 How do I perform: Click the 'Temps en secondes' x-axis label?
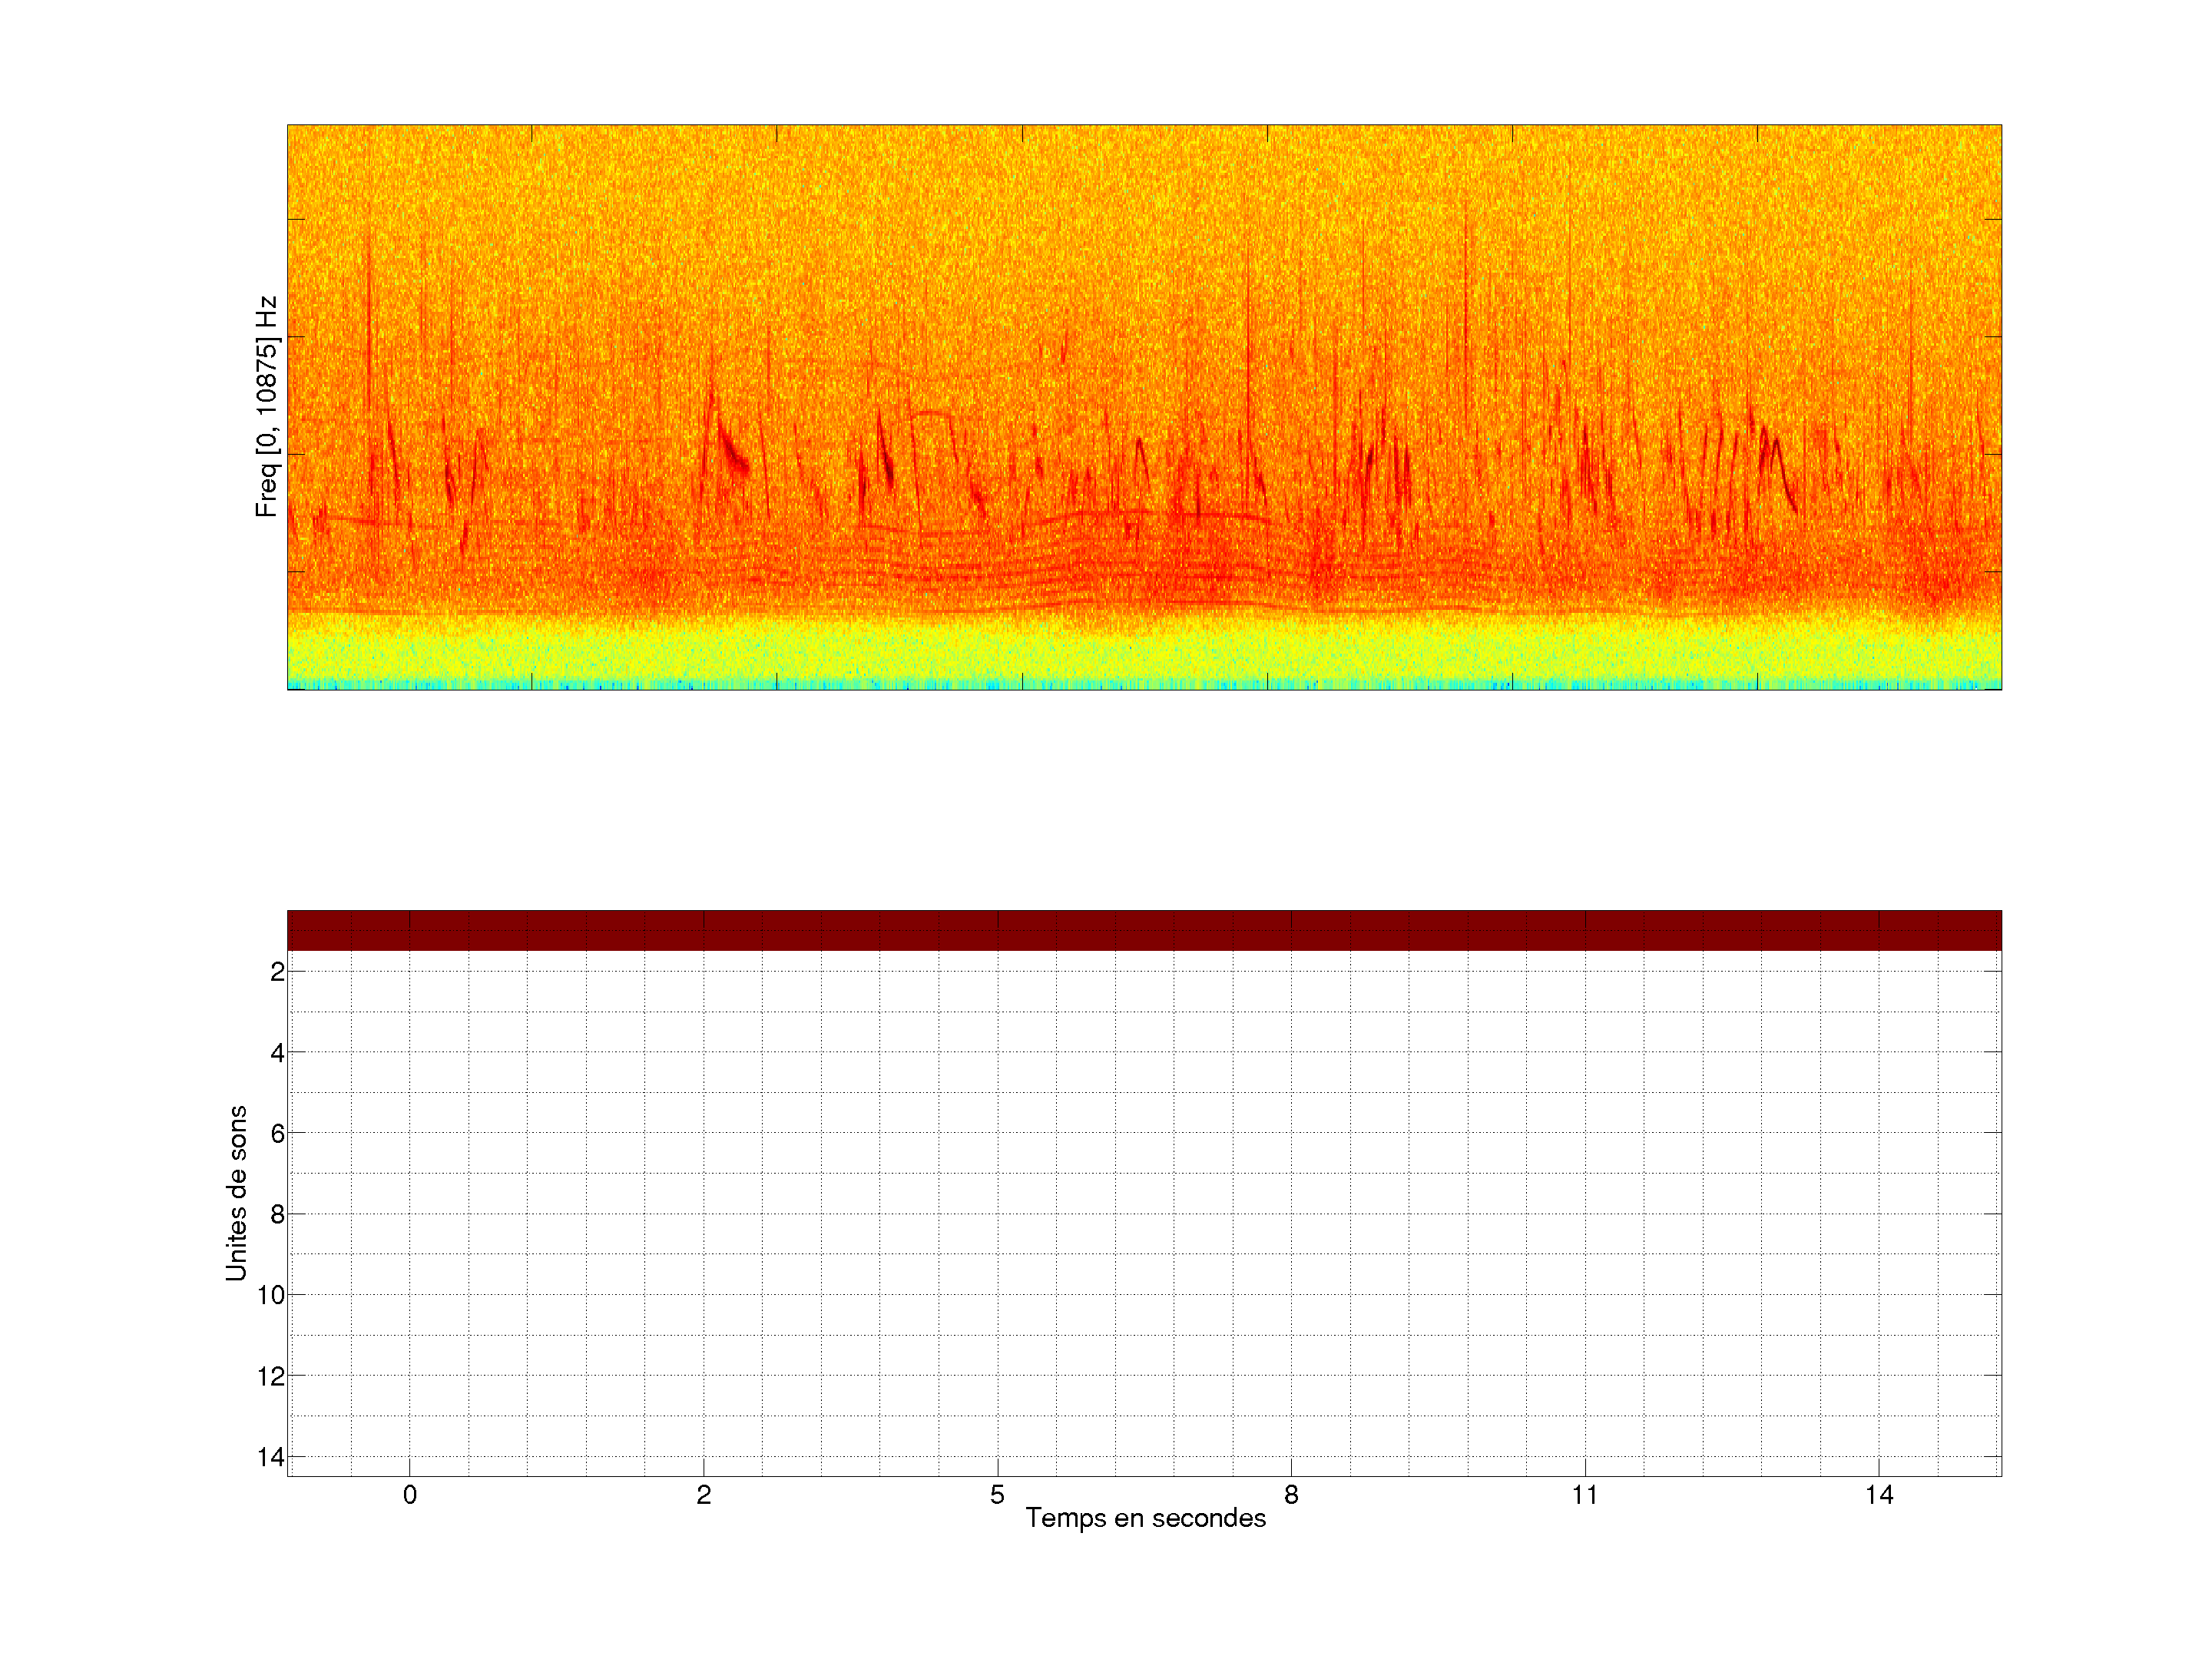[x=1145, y=1518]
